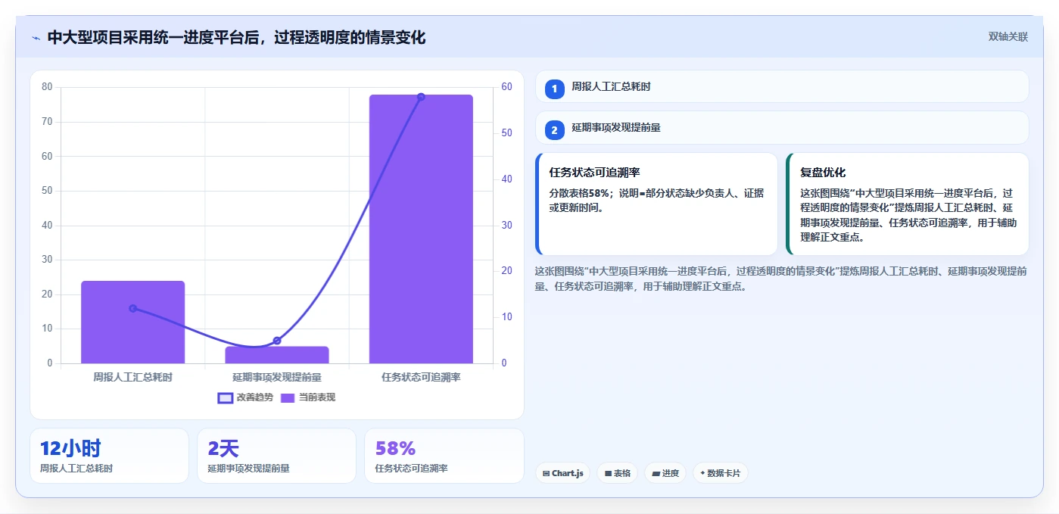Select the tall purple bar for 任务状态可追溯率
Screen dimensions: 1059x514
tap(421, 229)
